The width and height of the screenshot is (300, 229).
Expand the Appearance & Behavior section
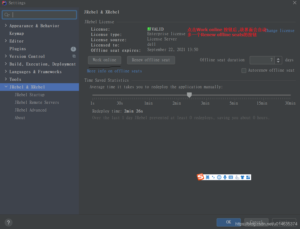6,26
